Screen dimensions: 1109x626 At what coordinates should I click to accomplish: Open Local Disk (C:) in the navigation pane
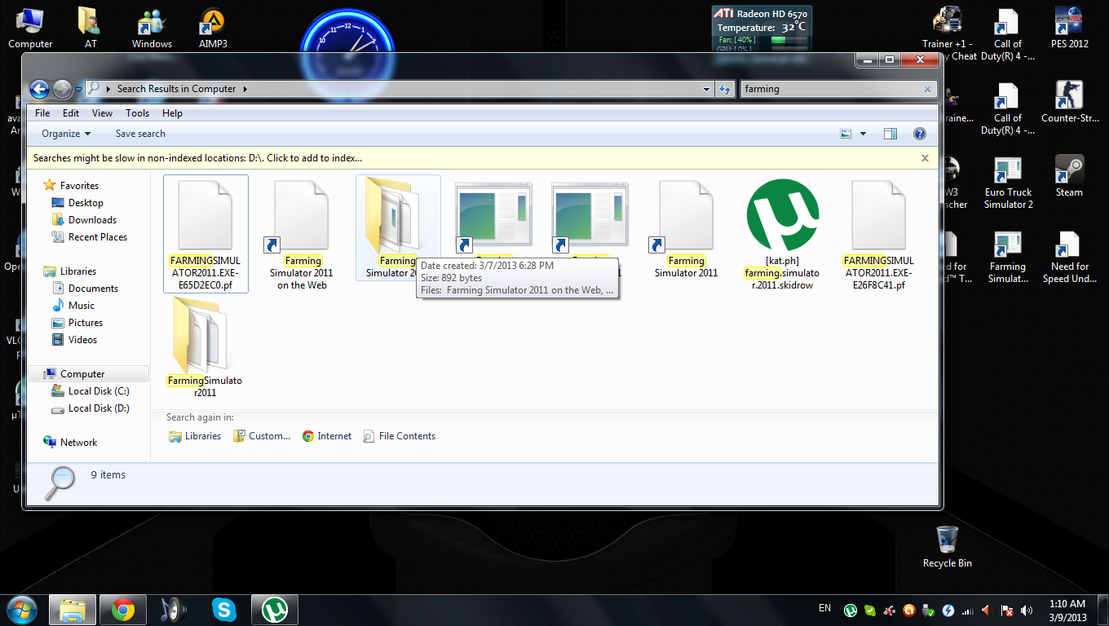pos(99,391)
